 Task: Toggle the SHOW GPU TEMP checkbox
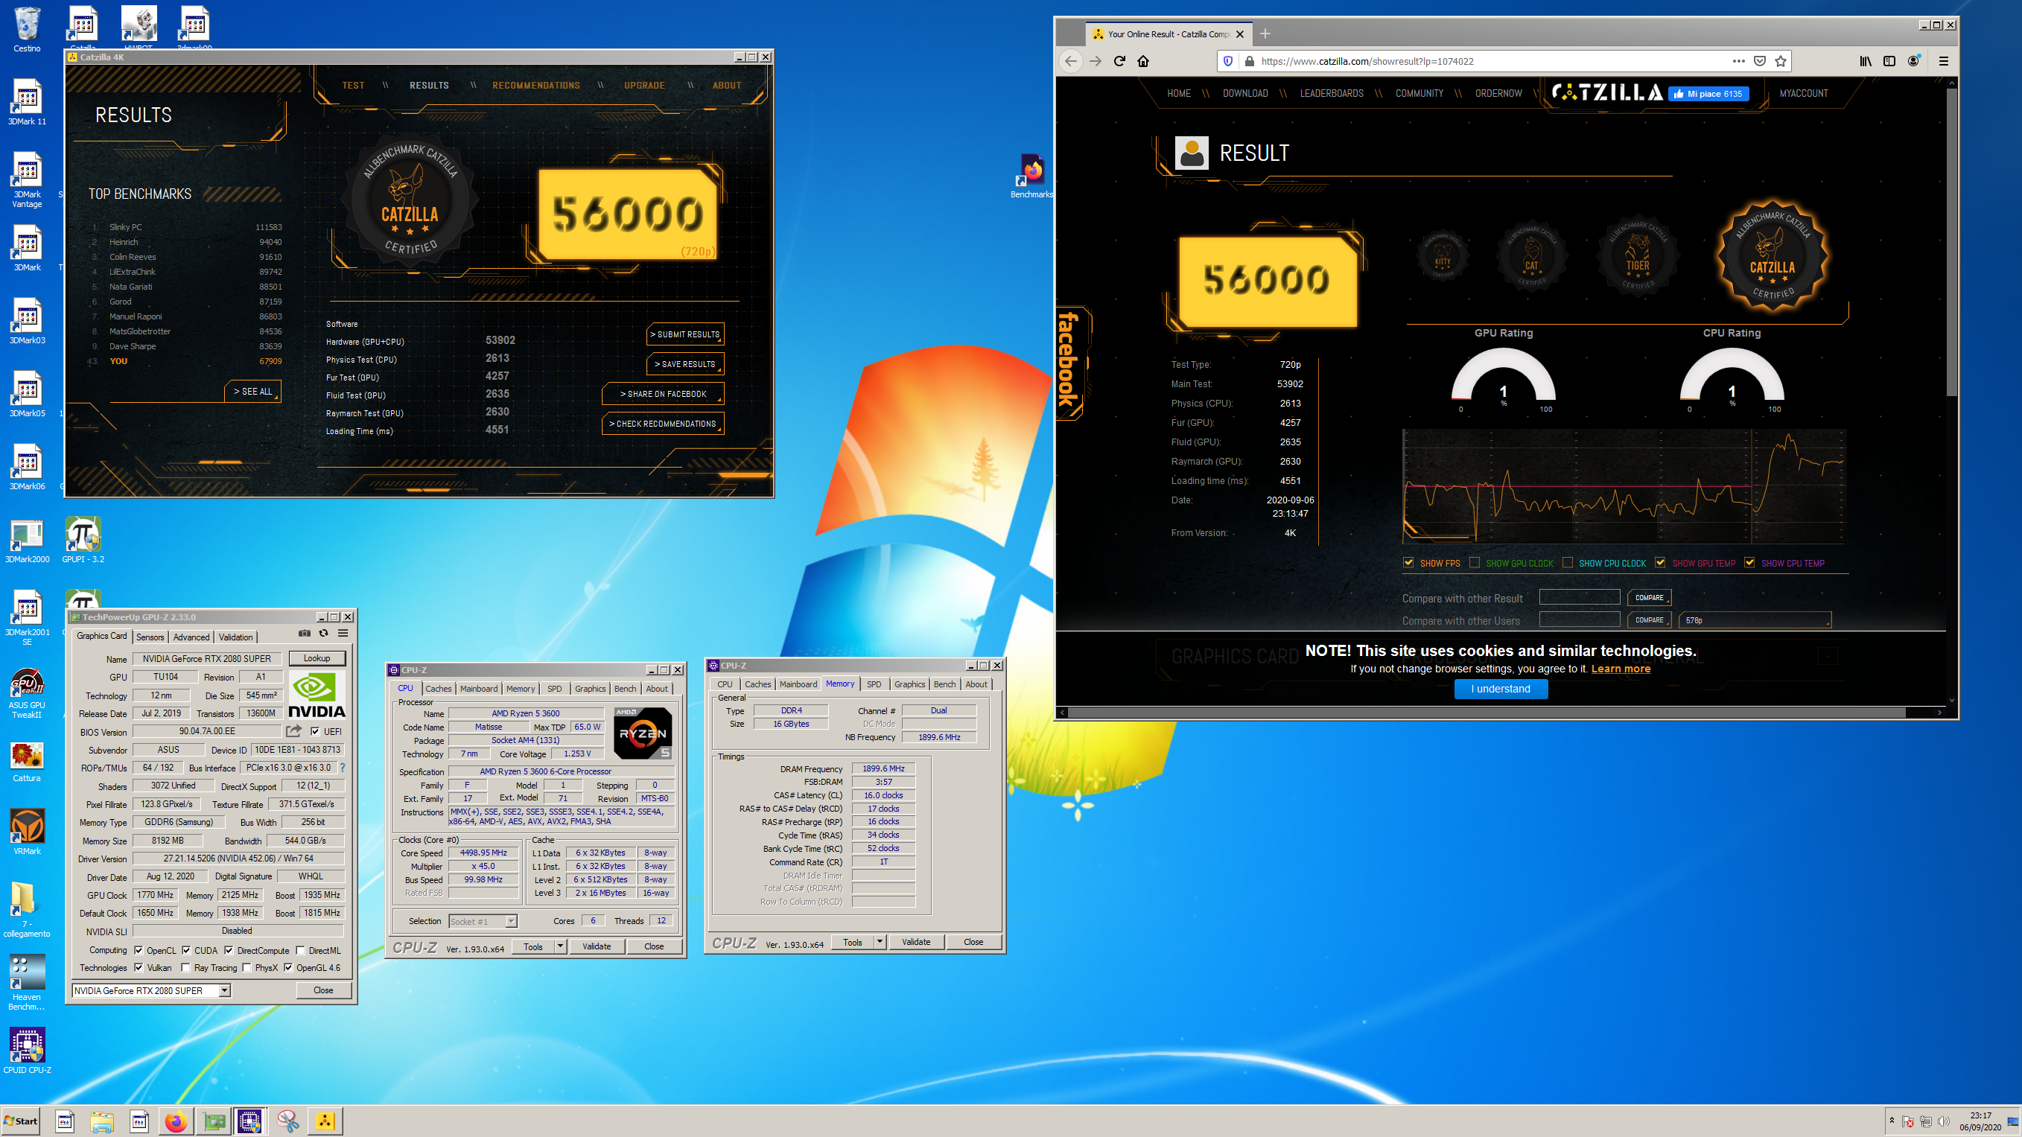1660,563
